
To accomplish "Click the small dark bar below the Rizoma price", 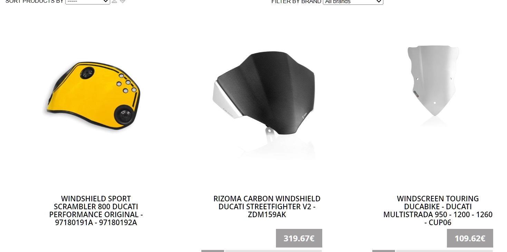I will click(213, 251).
